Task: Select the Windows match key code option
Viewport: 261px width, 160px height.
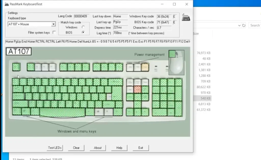Action: [83, 27]
